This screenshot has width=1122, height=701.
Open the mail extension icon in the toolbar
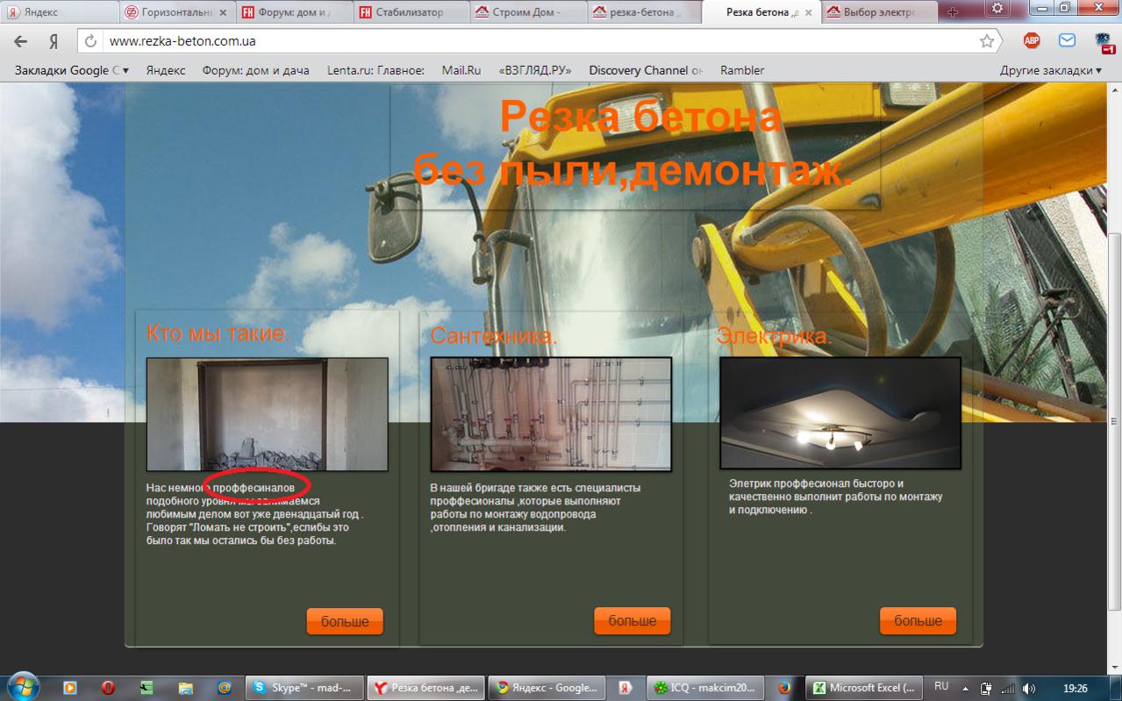pyautogui.click(x=1067, y=40)
